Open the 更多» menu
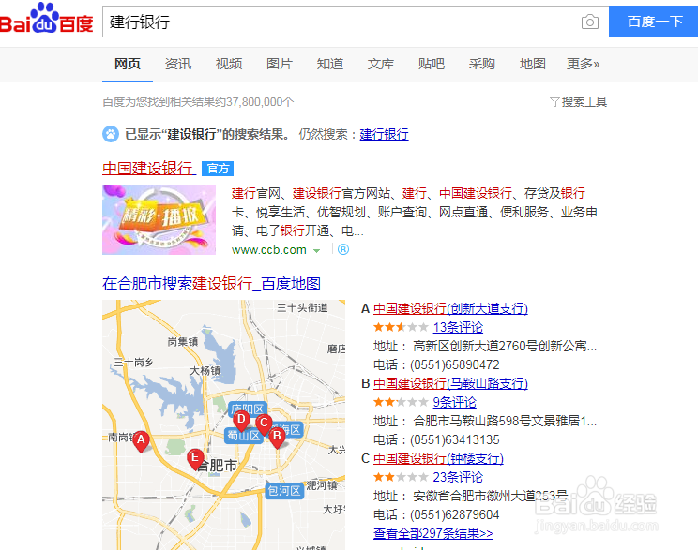 [583, 64]
